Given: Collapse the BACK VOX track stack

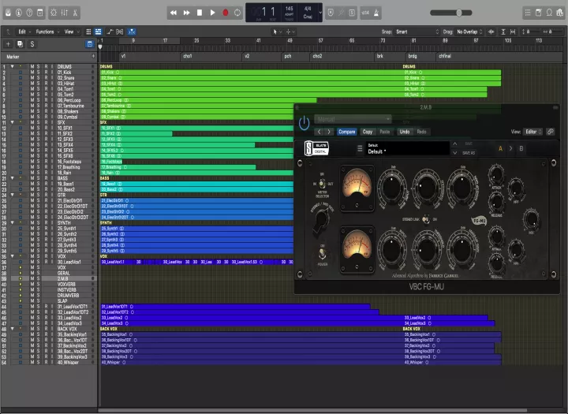Looking at the screenshot, I should (13, 329).
